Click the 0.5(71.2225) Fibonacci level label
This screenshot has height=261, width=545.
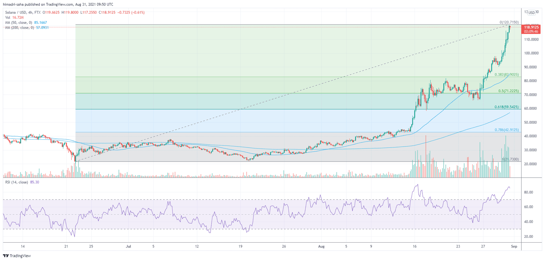pyautogui.click(x=508, y=91)
